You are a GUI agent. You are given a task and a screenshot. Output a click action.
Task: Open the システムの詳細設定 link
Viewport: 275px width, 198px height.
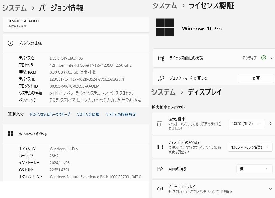click(121, 114)
